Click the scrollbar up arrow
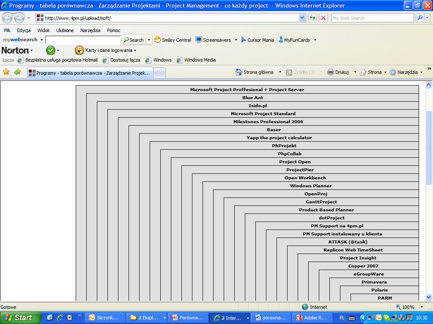Screen dimensions: 433x324 pos(428,85)
